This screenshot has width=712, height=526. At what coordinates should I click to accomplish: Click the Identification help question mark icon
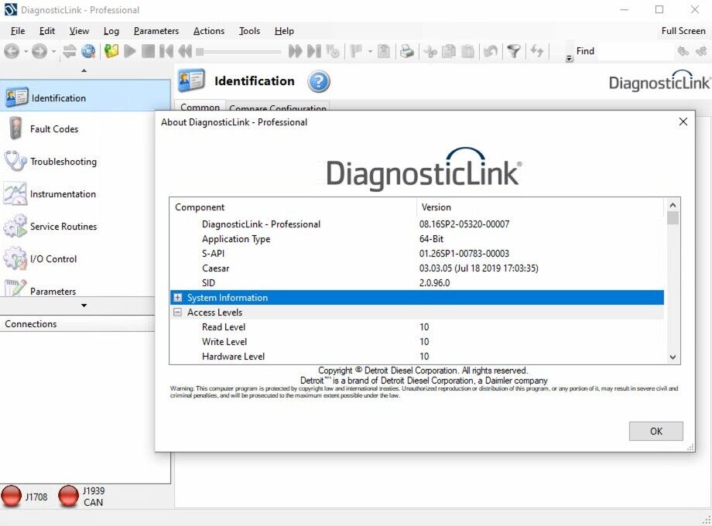318,81
